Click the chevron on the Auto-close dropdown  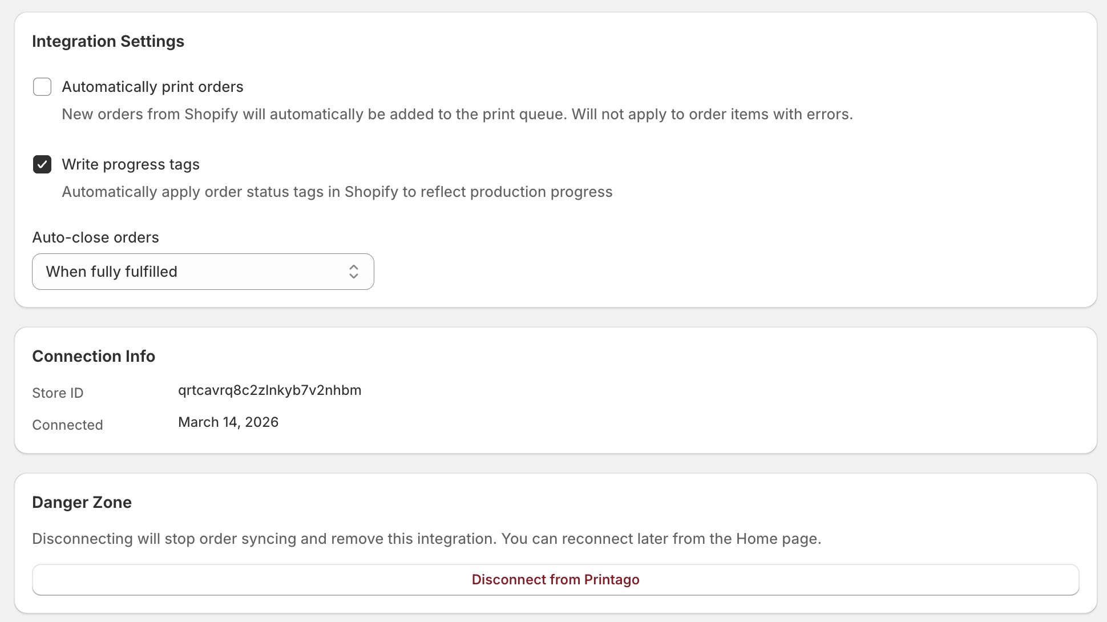pos(354,272)
